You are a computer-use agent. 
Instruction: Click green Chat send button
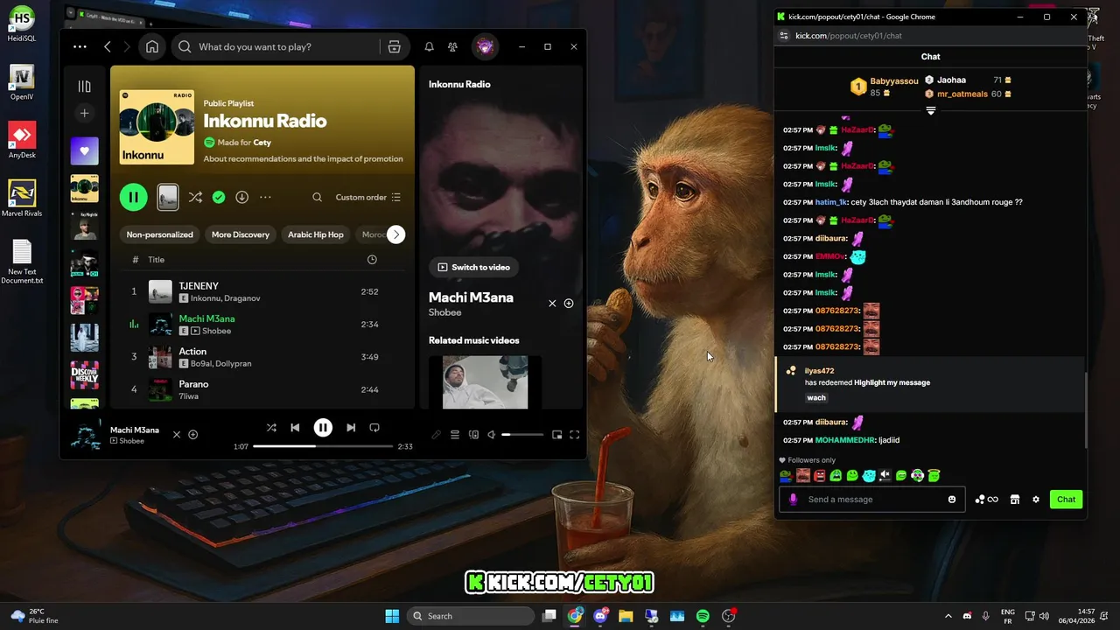point(1066,500)
